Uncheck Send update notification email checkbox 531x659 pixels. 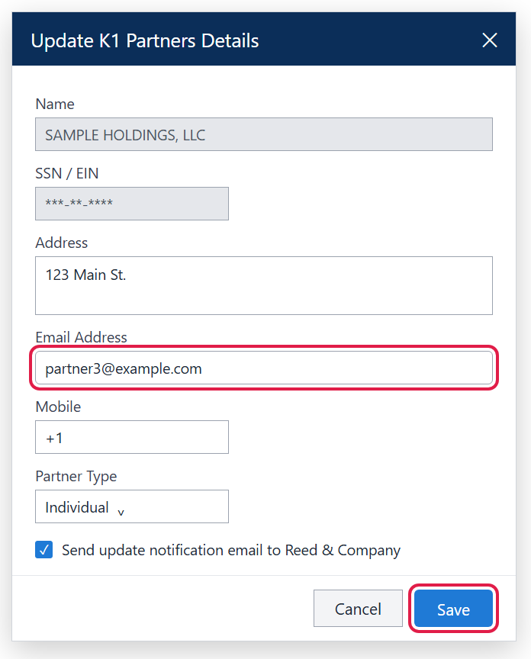[x=43, y=550]
